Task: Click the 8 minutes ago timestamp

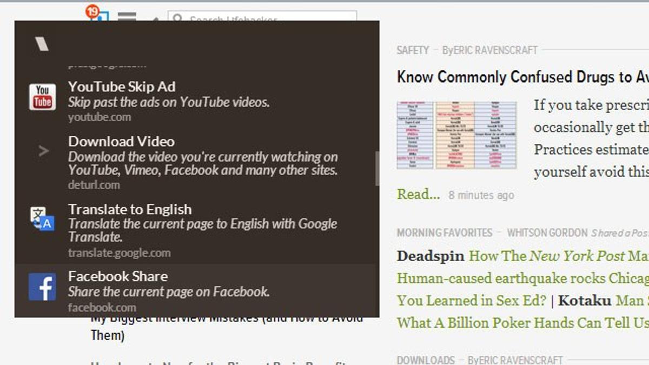Action: pos(481,195)
